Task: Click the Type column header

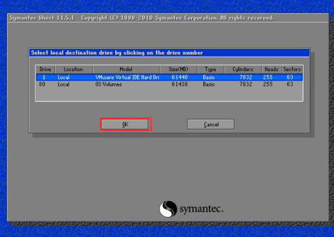Action: click(211, 69)
